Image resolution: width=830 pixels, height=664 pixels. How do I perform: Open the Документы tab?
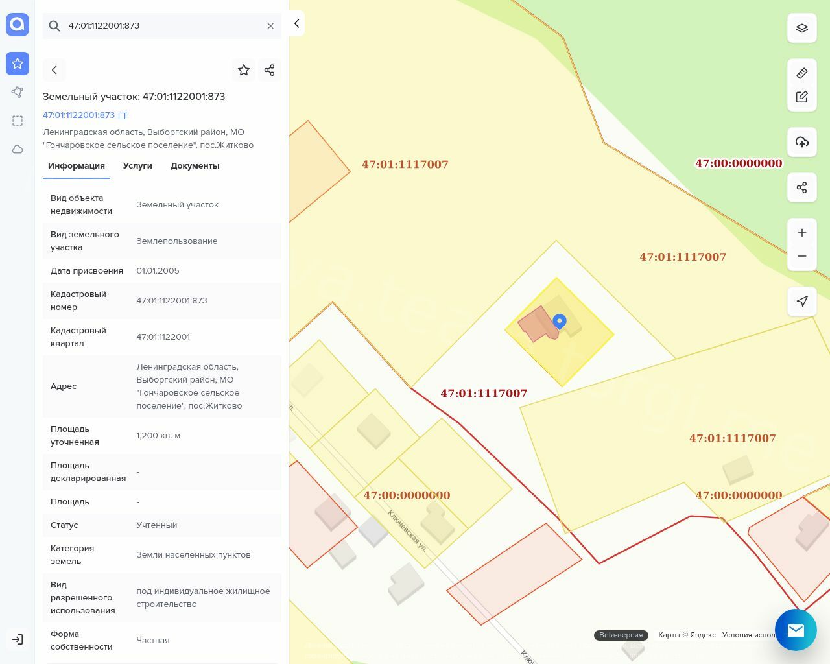point(195,166)
